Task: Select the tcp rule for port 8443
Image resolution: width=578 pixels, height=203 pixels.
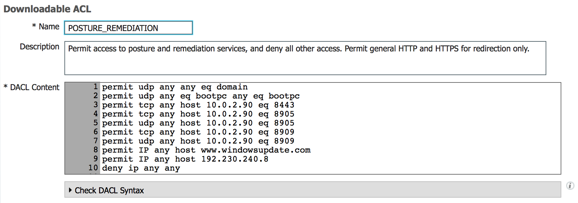Action: (198, 105)
